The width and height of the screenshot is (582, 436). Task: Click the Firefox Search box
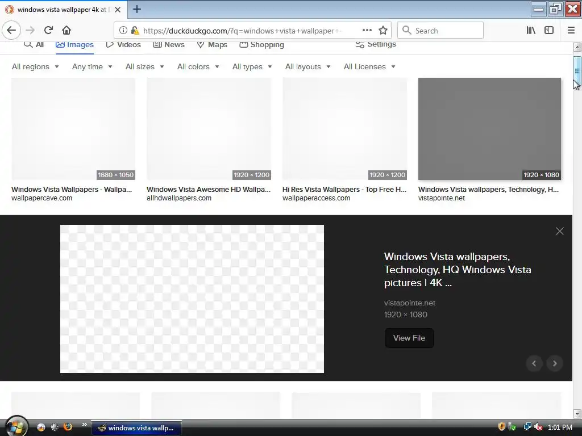click(x=440, y=31)
